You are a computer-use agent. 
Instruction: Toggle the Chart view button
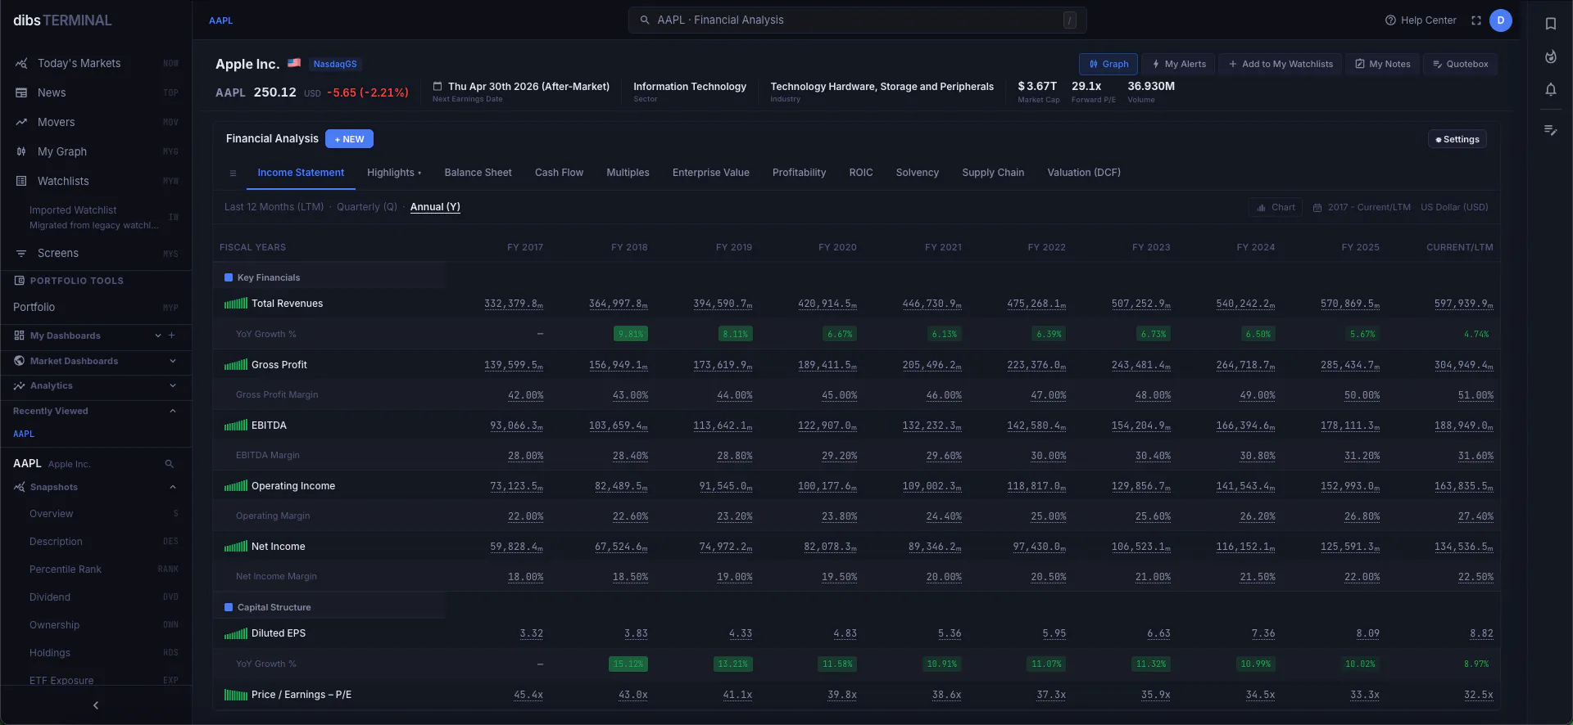click(x=1276, y=208)
